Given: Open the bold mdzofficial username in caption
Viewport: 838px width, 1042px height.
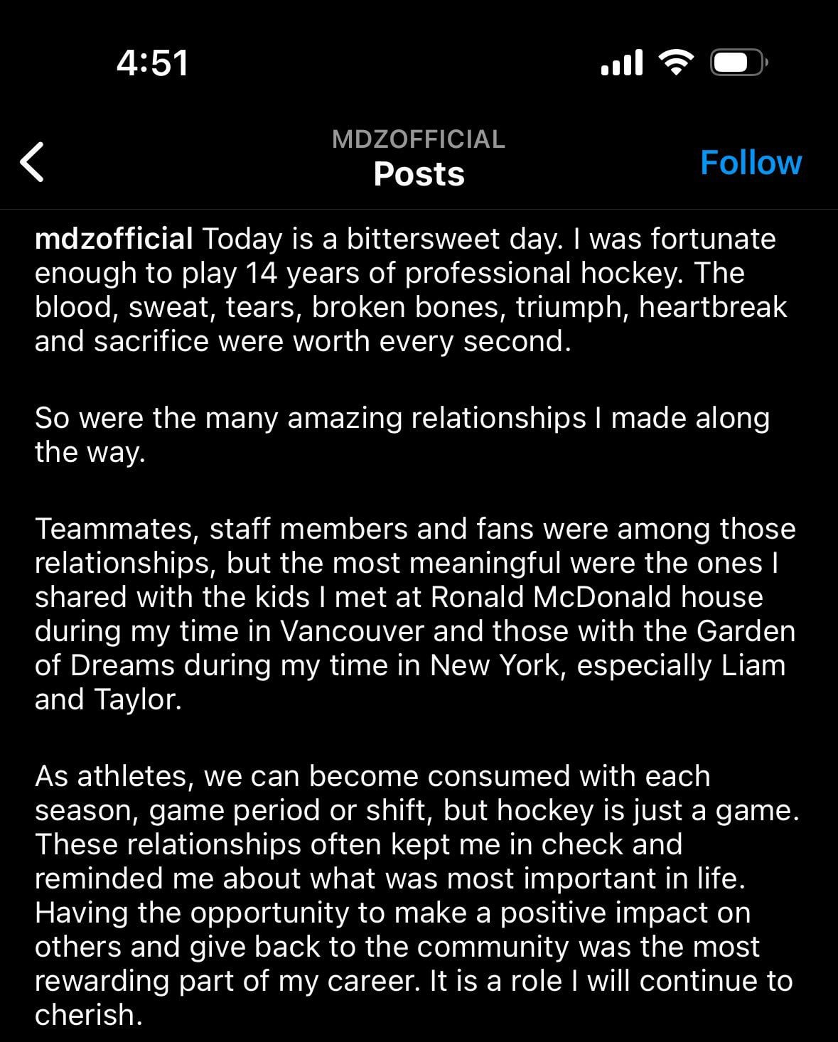Looking at the screenshot, I should (114, 239).
